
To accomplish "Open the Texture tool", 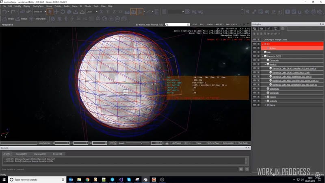I will [x=22, y=19].
